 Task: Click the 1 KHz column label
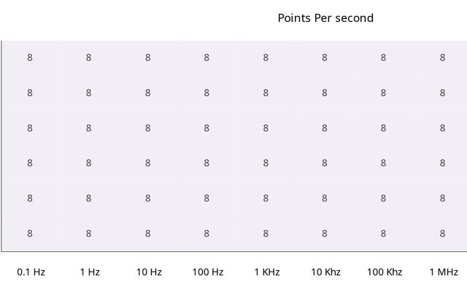(266, 272)
